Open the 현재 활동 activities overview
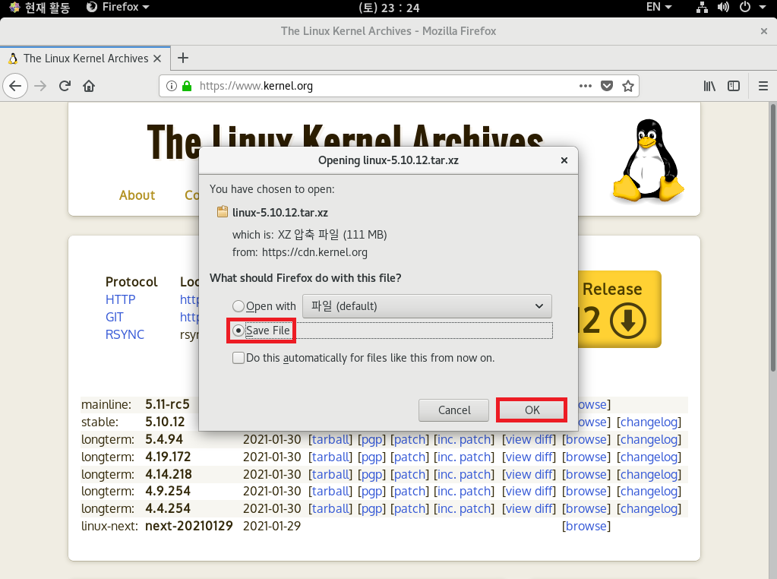Screen dimensions: 777x579 pos(40,7)
